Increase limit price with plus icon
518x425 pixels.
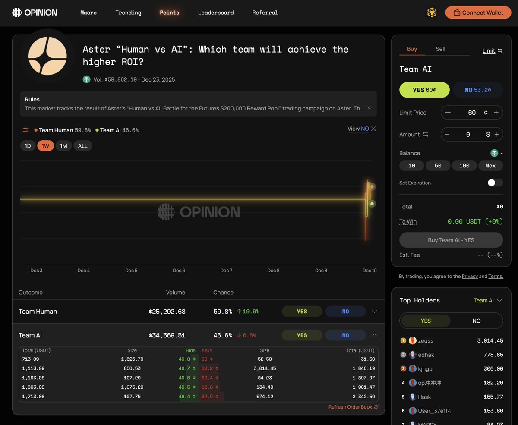pos(496,113)
